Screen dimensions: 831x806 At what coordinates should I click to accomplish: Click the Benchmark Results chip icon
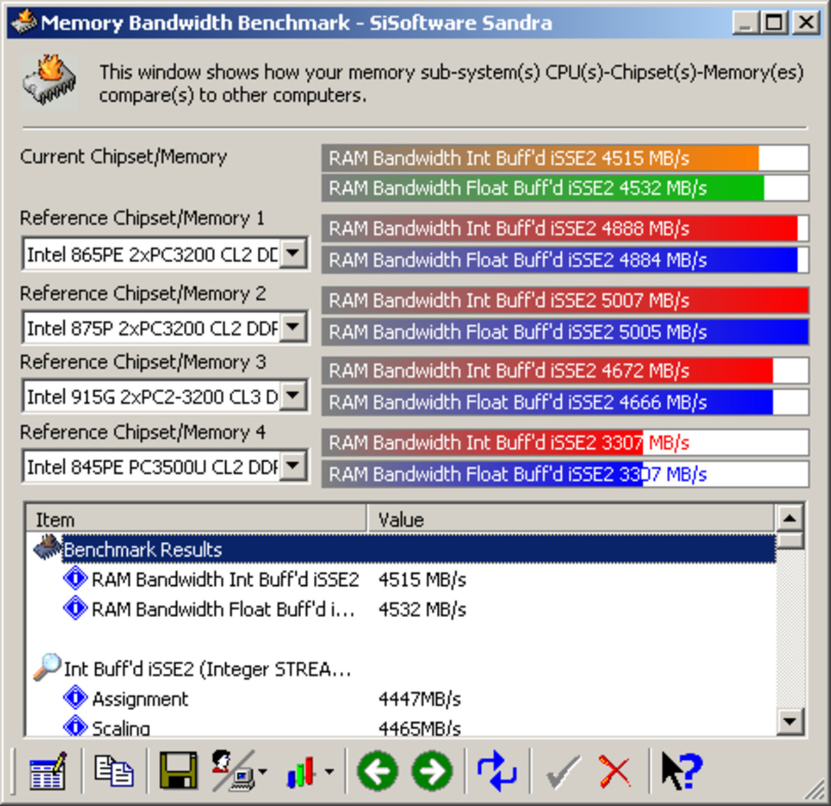[47, 548]
